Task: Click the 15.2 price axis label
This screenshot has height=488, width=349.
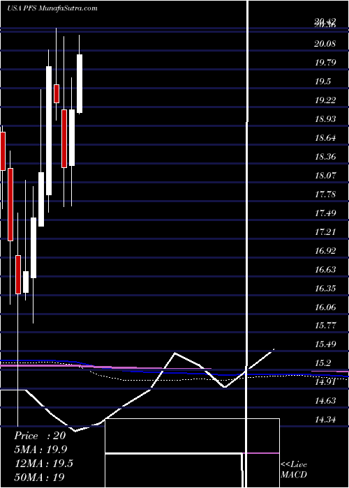Action: (322, 363)
